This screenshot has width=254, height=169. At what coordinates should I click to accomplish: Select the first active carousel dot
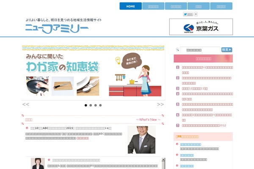(86, 105)
